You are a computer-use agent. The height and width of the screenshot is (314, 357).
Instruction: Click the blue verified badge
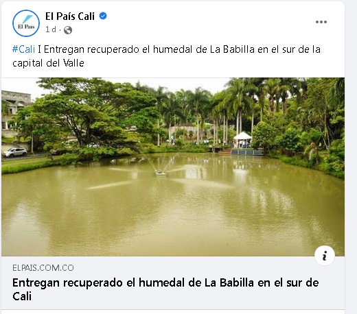(x=103, y=16)
